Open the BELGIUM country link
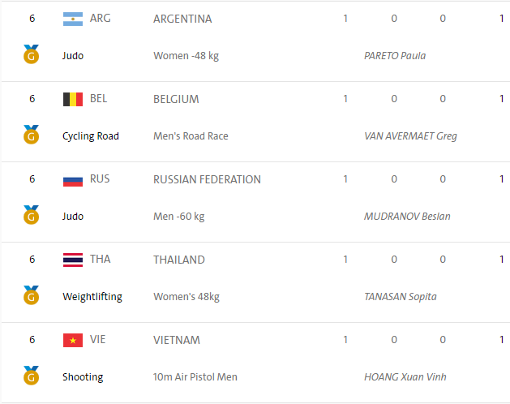The height and width of the screenshot is (404, 510). point(176,99)
